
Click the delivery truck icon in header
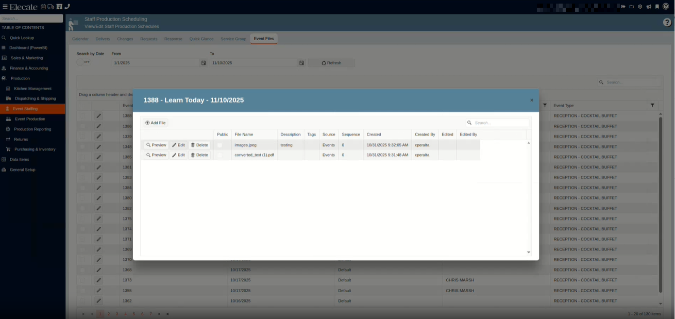[x=51, y=7]
